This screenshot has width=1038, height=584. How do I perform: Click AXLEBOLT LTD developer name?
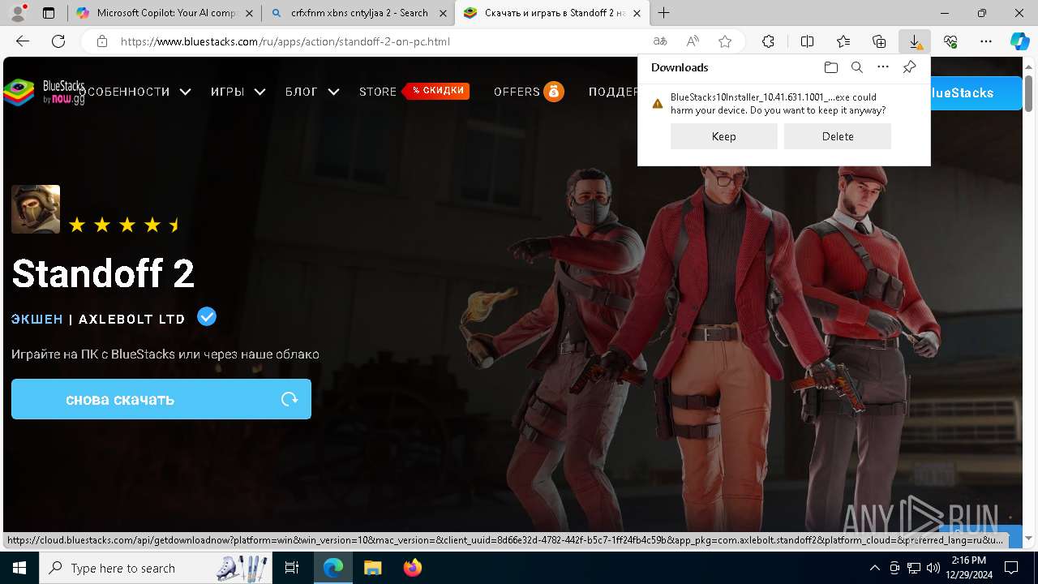(132, 319)
